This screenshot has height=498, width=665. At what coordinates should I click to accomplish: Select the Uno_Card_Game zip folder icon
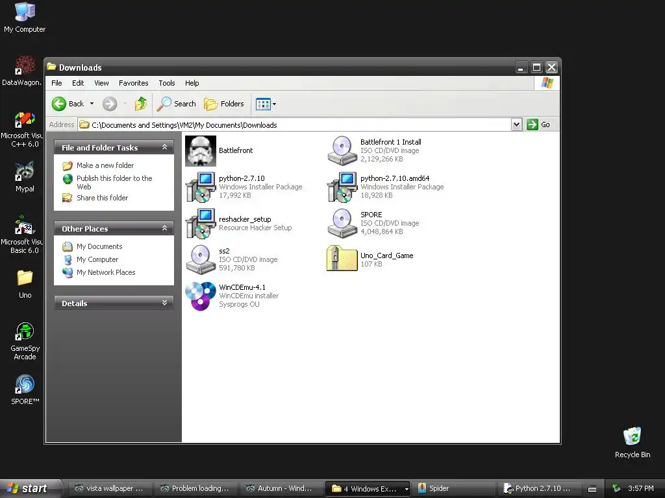342,258
